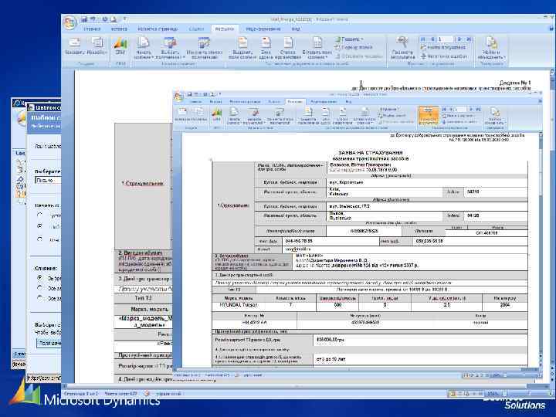The width and height of the screenshot is (556, 417).
Task: Click CRM icon in front Word ribbon
Action: [x=217, y=115]
